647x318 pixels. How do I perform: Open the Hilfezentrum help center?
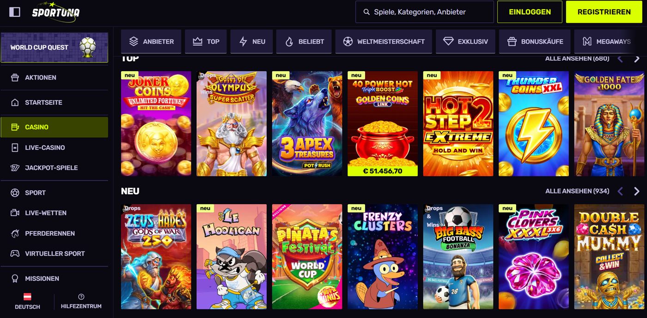click(81, 301)
